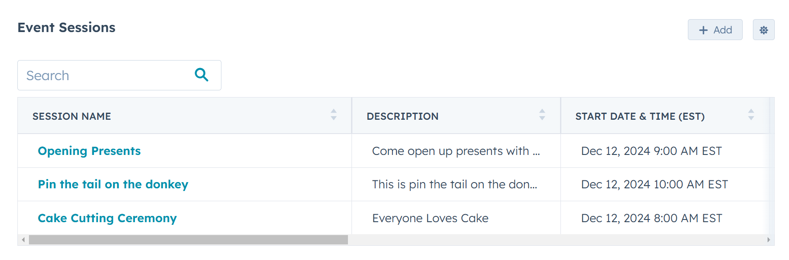Click the gear settings icon
789x260 pixels.
point(764,30)
